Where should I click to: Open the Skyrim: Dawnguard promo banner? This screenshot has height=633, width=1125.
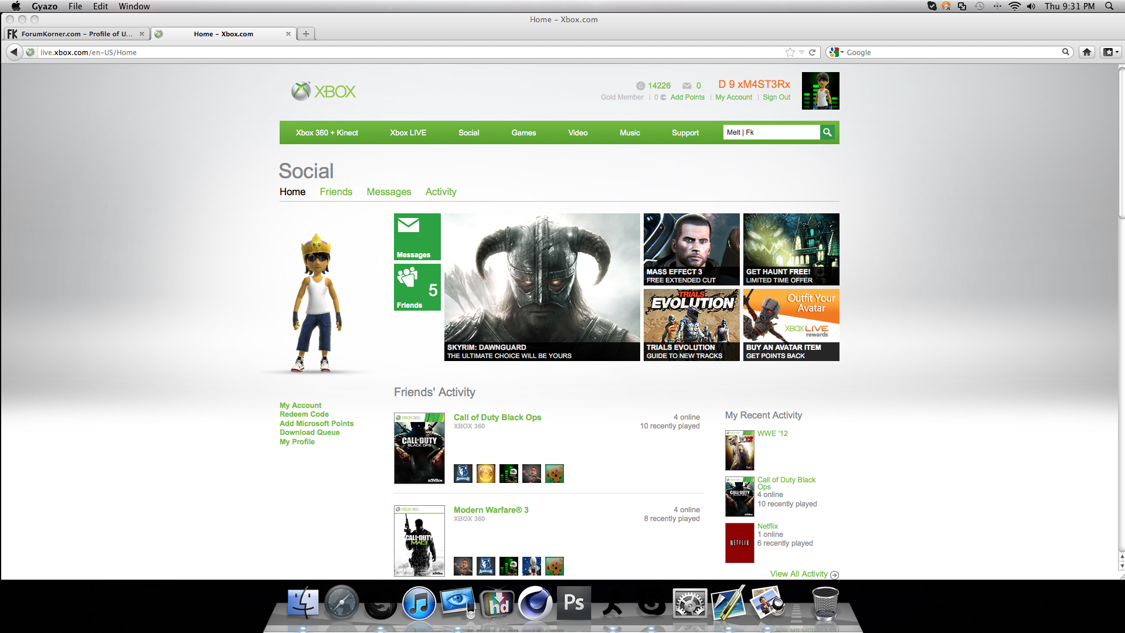(x=542, y=287)
